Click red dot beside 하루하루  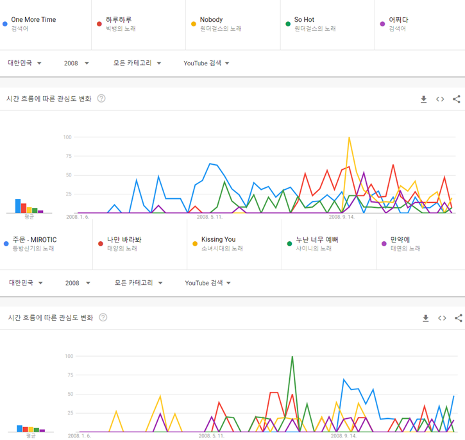point(99,24)
